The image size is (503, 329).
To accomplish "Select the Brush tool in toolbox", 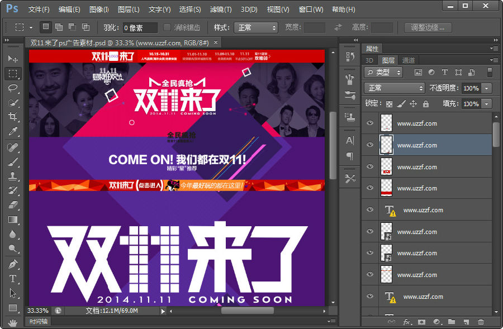I will [13, 162].
